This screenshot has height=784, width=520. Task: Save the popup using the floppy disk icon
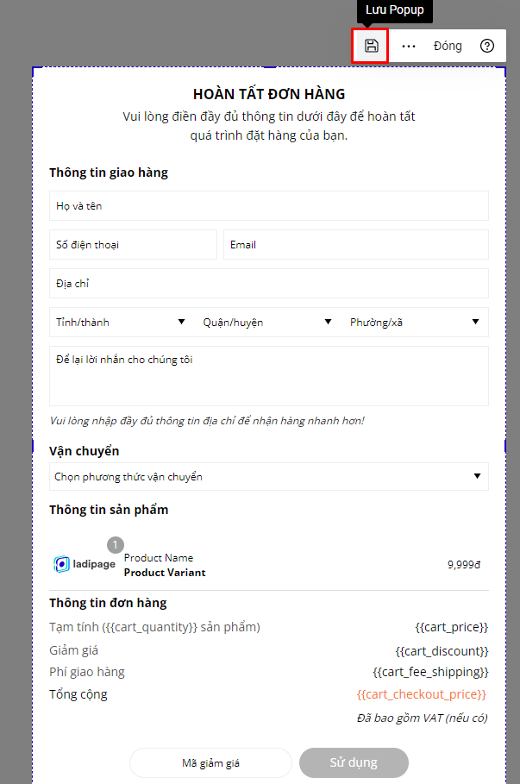point(370,46)
